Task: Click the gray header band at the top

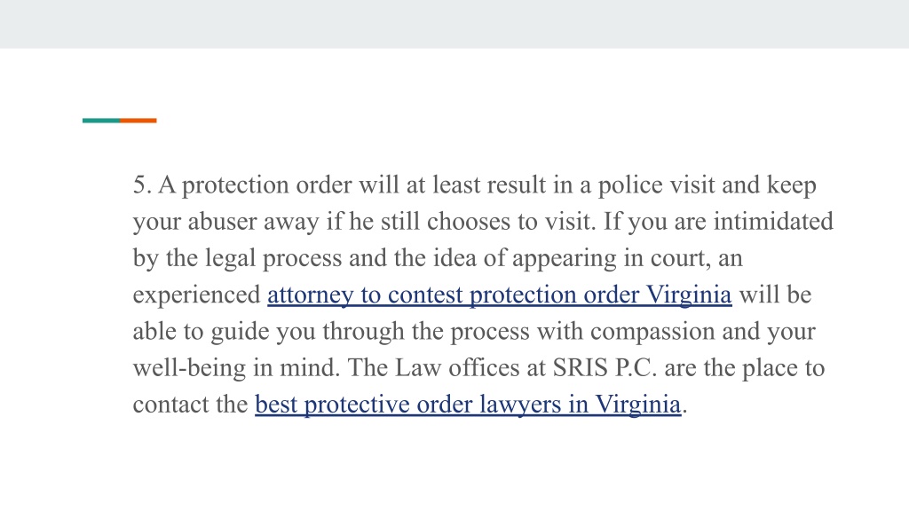Action: pyautogui.click(x=454, y=24)
